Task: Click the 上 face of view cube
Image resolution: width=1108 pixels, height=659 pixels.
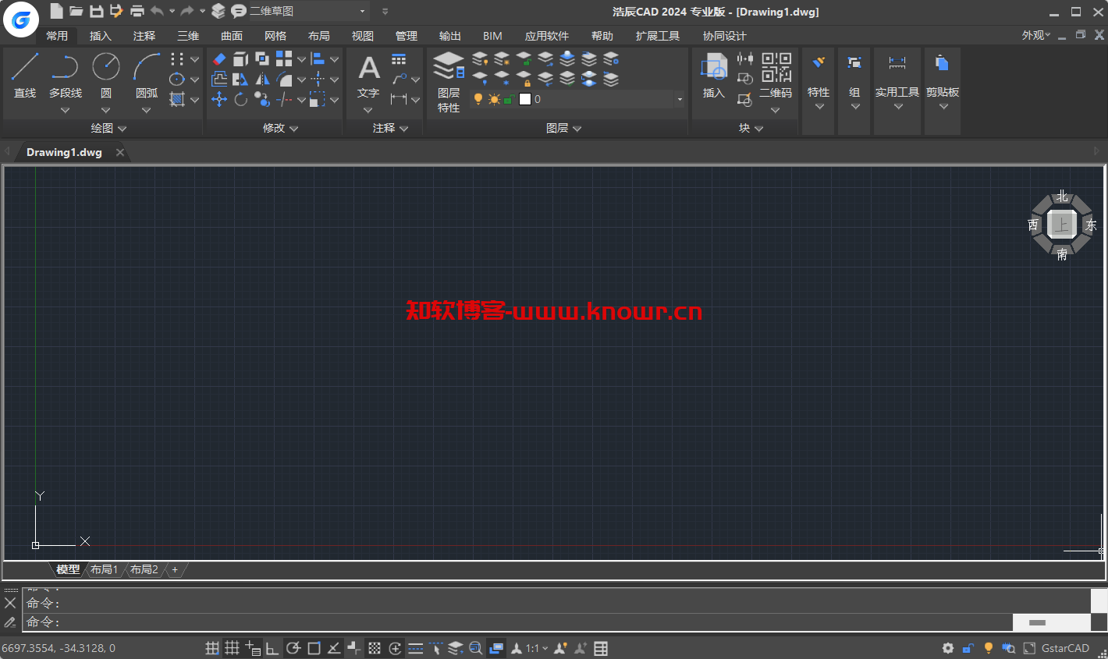Action: [x=1061, y=225]
